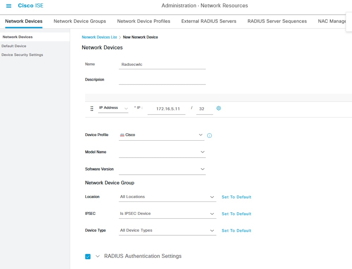352x269 pixels.
Task: Switch to the NAC Managers tab
Action: click(x=332, y=21)
